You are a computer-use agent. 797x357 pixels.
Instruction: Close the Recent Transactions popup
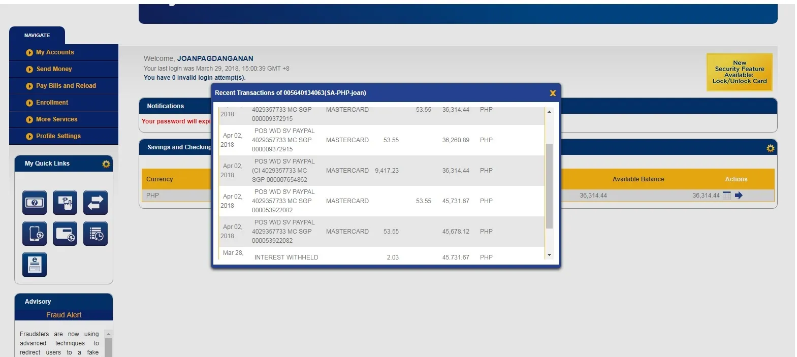(x=553, y=93)
